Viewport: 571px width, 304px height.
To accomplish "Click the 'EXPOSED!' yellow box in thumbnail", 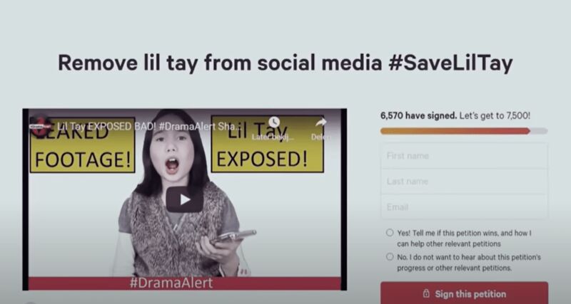I will pos(267,144).
